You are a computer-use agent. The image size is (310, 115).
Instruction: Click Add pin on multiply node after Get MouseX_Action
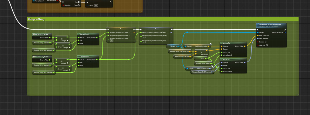point(65,63)
